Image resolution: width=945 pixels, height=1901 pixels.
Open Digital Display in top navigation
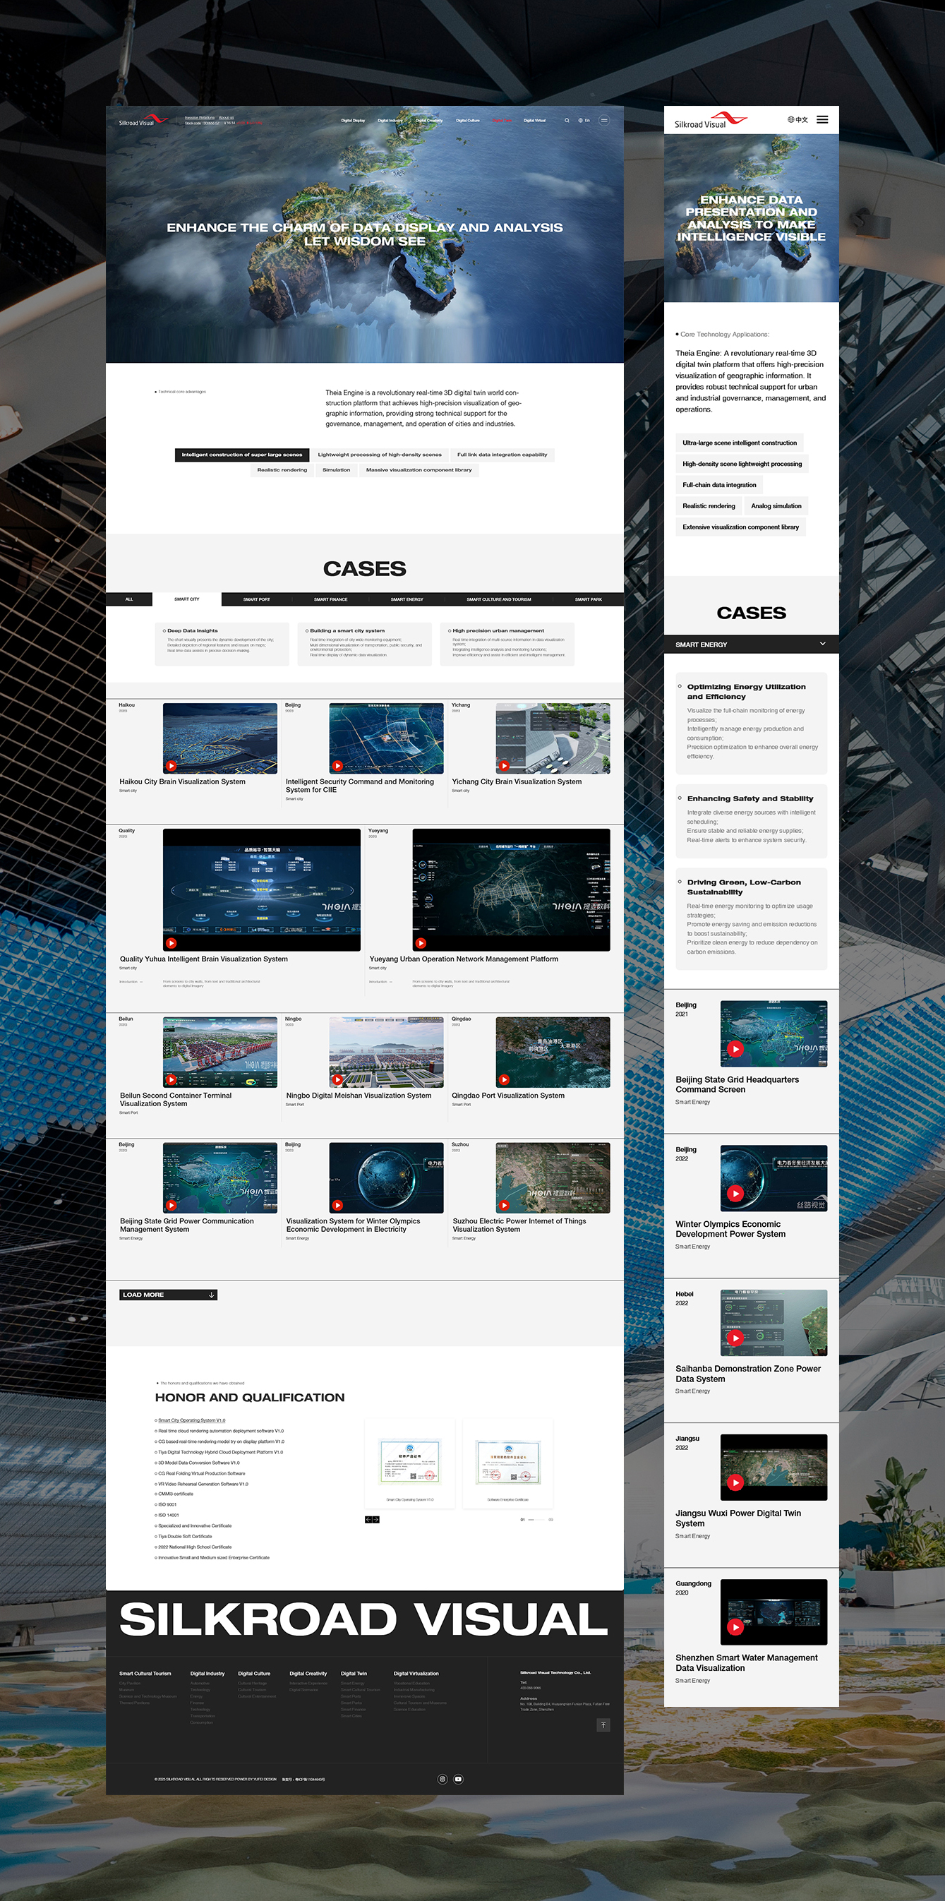coord(353,120)
